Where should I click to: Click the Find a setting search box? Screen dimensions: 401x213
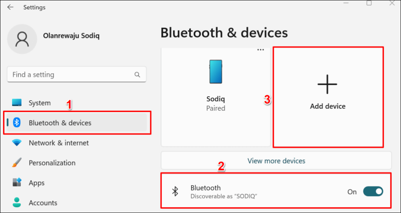click(x=70, y=74)
